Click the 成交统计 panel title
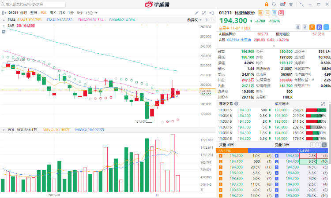The image size is (331, 198). [x=282, y=103]
